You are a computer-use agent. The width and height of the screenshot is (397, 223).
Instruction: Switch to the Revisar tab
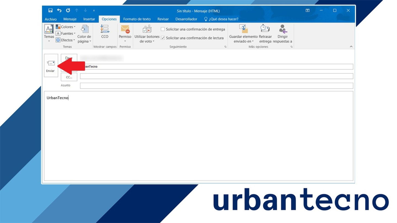(x=163, y=19)
